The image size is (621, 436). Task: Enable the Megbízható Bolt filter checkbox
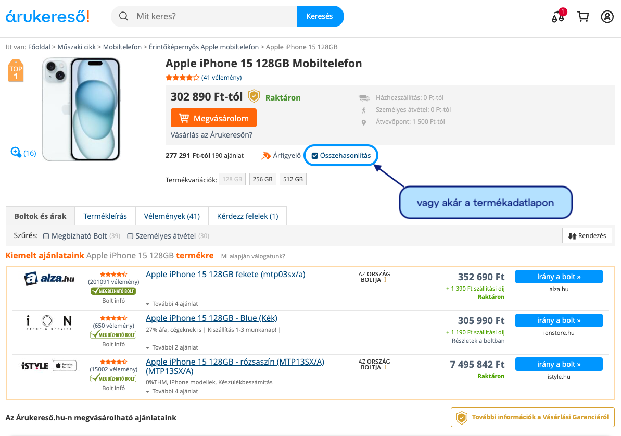click(46, 236)
